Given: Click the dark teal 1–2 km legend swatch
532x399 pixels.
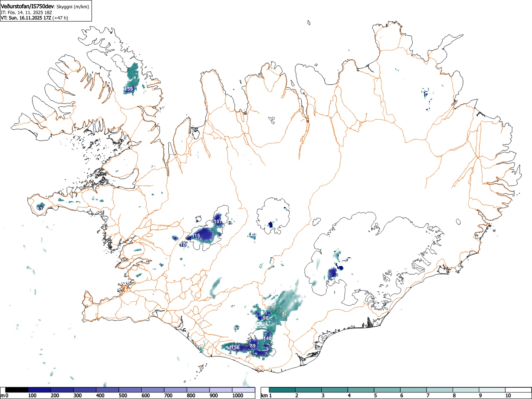Looking at the screenshot, I should click(x=283, y=390).
